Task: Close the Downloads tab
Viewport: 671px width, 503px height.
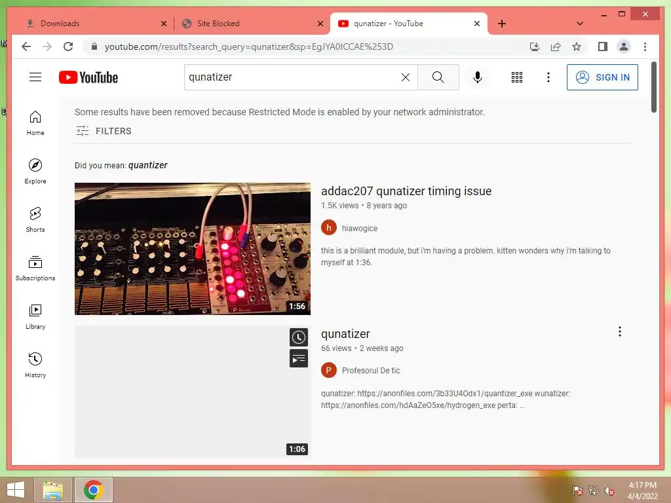Action: coord(163,24)
